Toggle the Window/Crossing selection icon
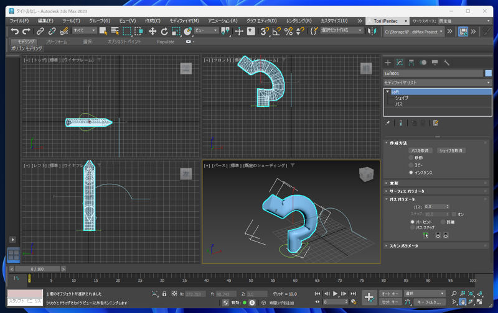The image size is (498, 313). (138, 31)
